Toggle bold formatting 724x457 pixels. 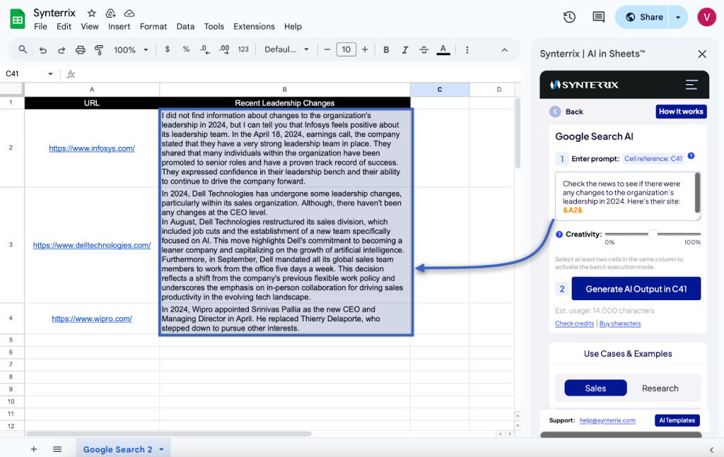coord(386,50)
